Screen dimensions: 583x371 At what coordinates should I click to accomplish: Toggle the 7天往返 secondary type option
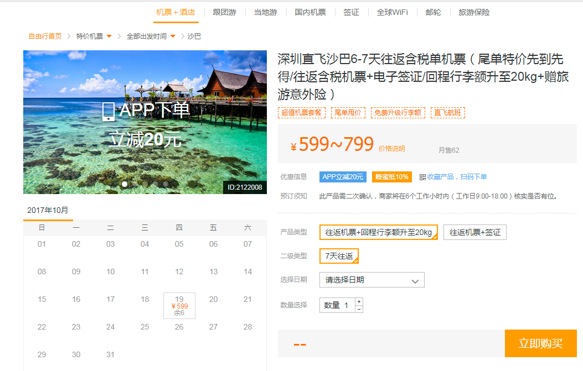point(339,256)
